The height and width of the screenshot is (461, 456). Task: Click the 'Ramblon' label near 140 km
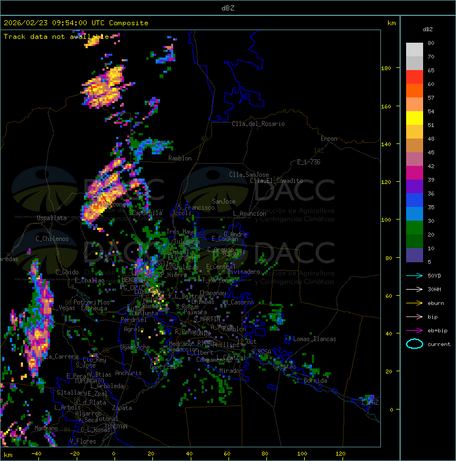(180, 158)
